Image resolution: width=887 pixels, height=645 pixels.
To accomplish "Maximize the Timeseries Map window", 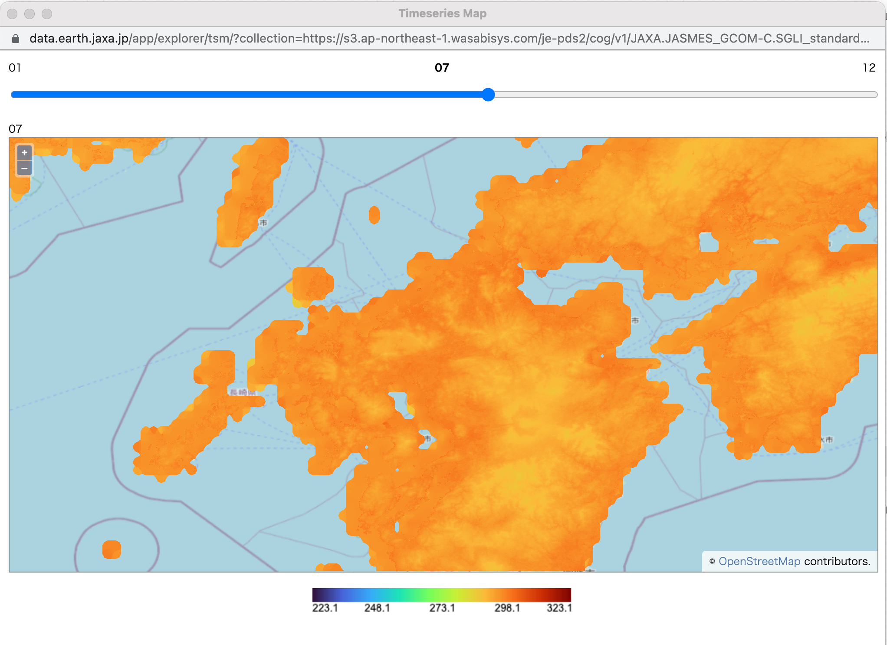I will pos(47,14).
